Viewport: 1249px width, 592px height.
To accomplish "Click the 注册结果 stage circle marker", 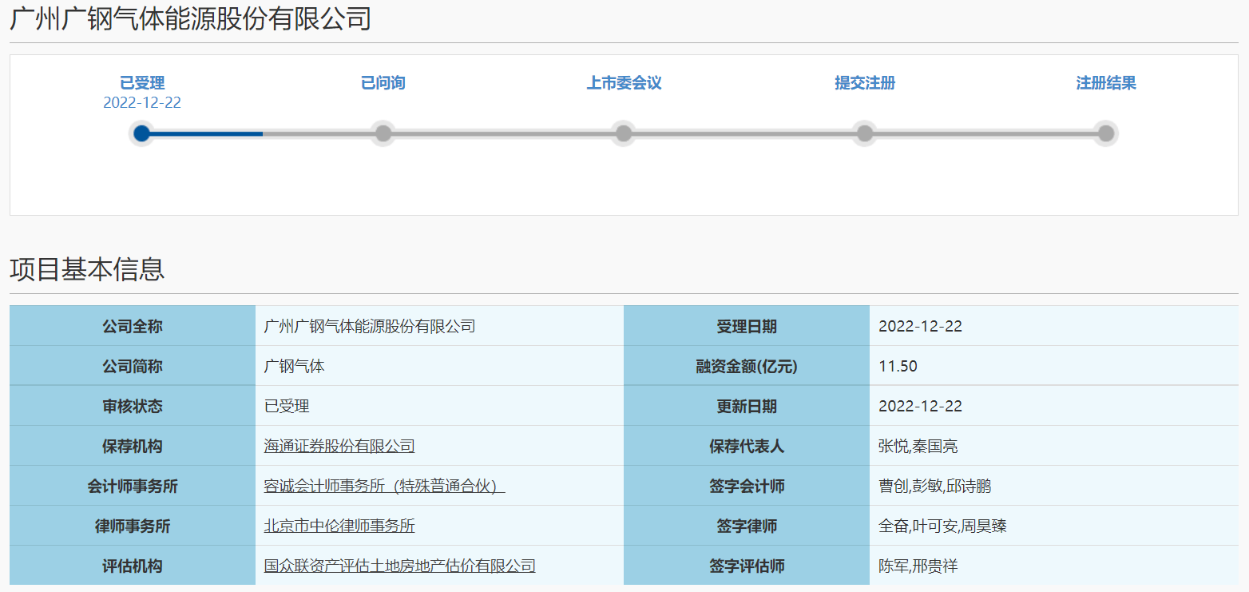I will 1104,133.
